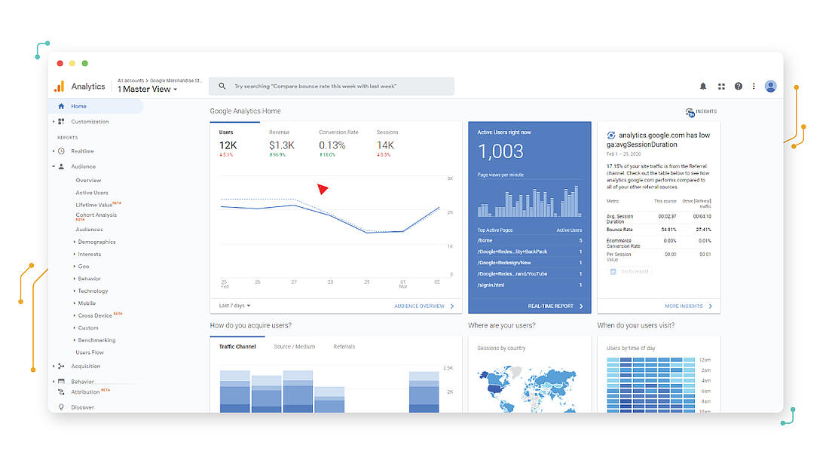Image resolution: width=829 pixels, height=466 pixels.
Task: Expand the Acquisition section arrow
Action: coord(54,366)
